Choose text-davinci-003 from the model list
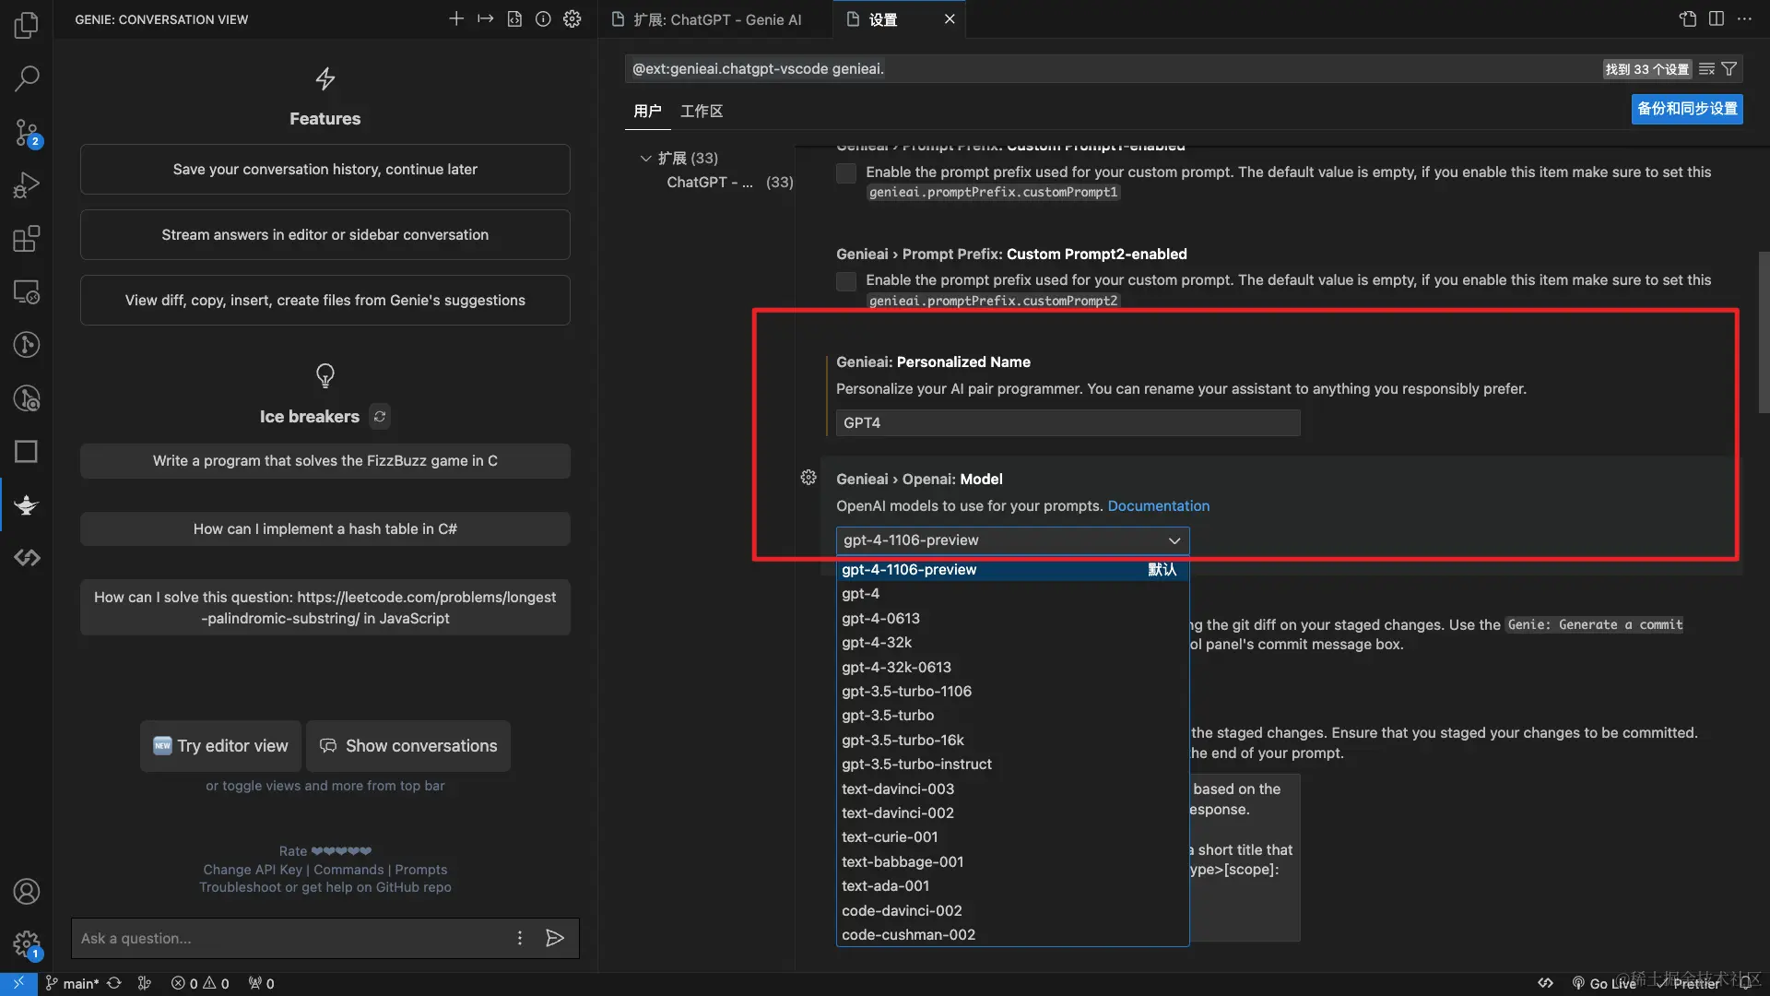1770x996 pixels. (1012, 788)
